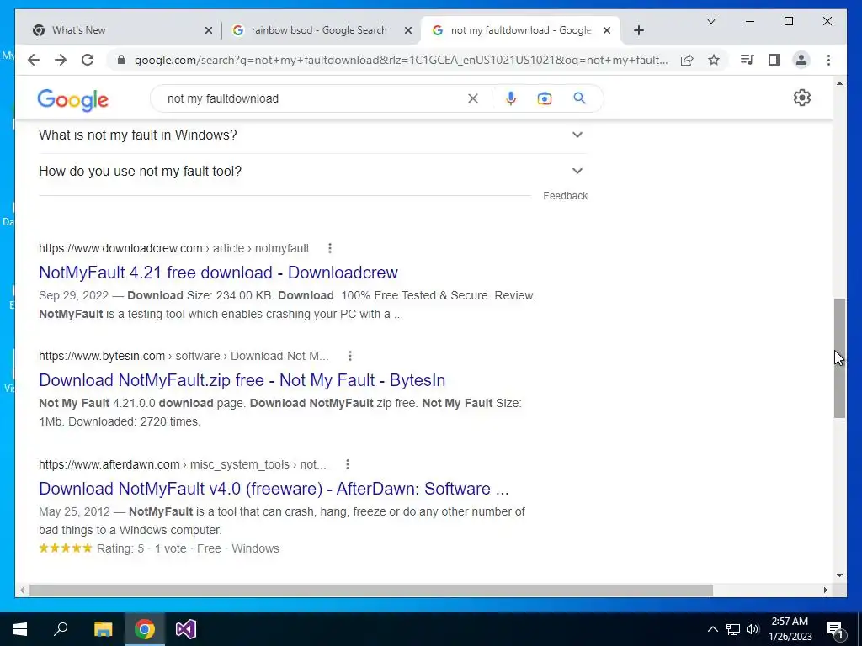
Task: Open network status tray icon
Action: pyautogui.click(x=733, y=629)
